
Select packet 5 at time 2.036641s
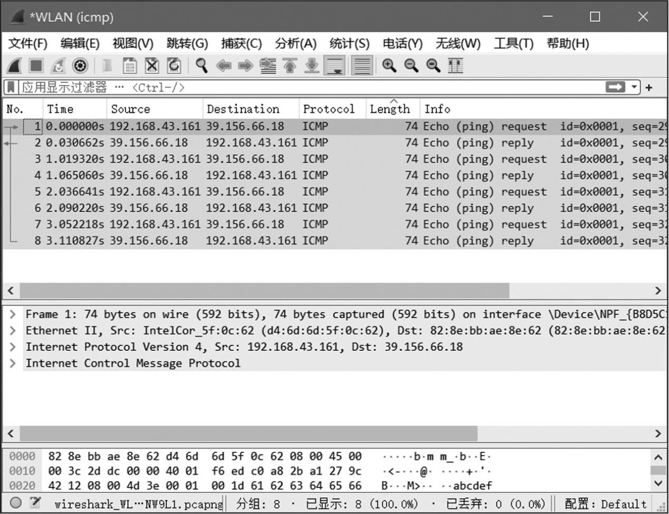pyautogui.click(x=335, y=192)
